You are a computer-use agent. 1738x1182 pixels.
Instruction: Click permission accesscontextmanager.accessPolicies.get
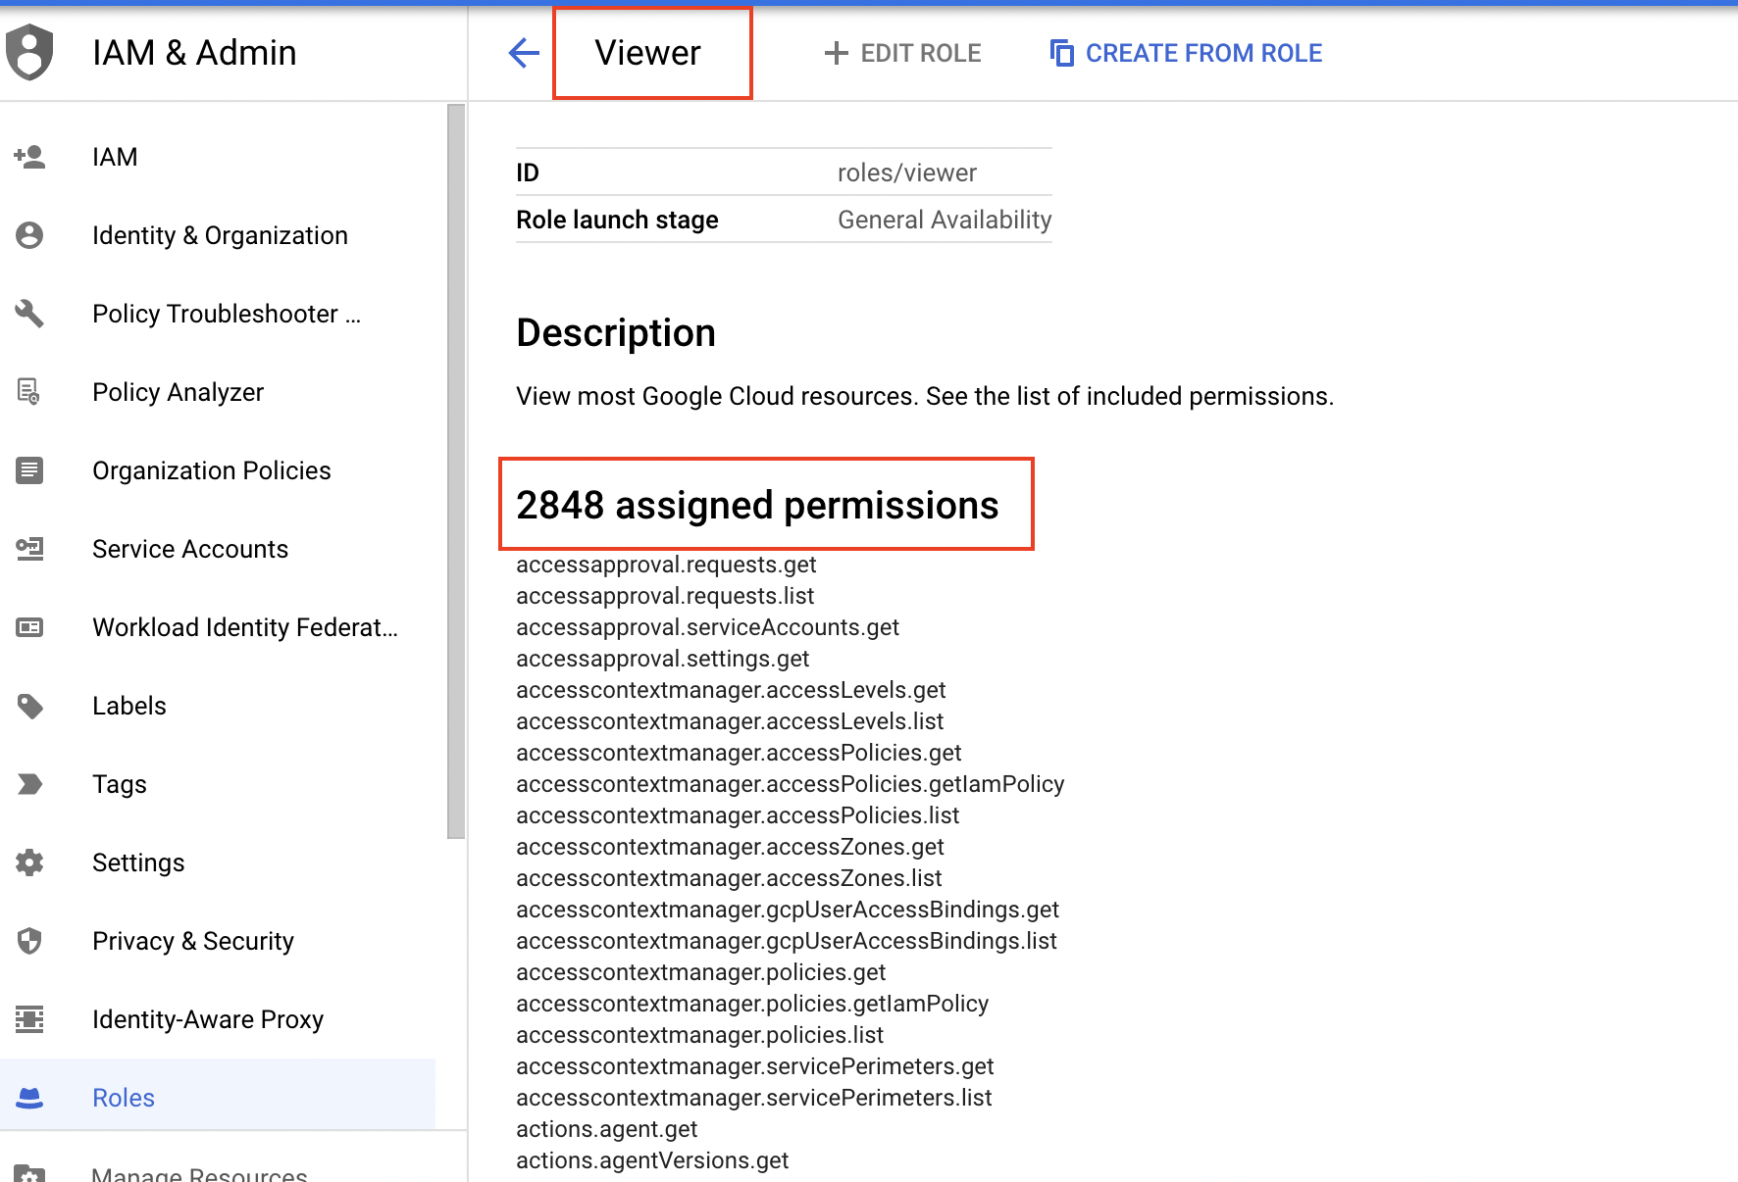click(739, 753)
